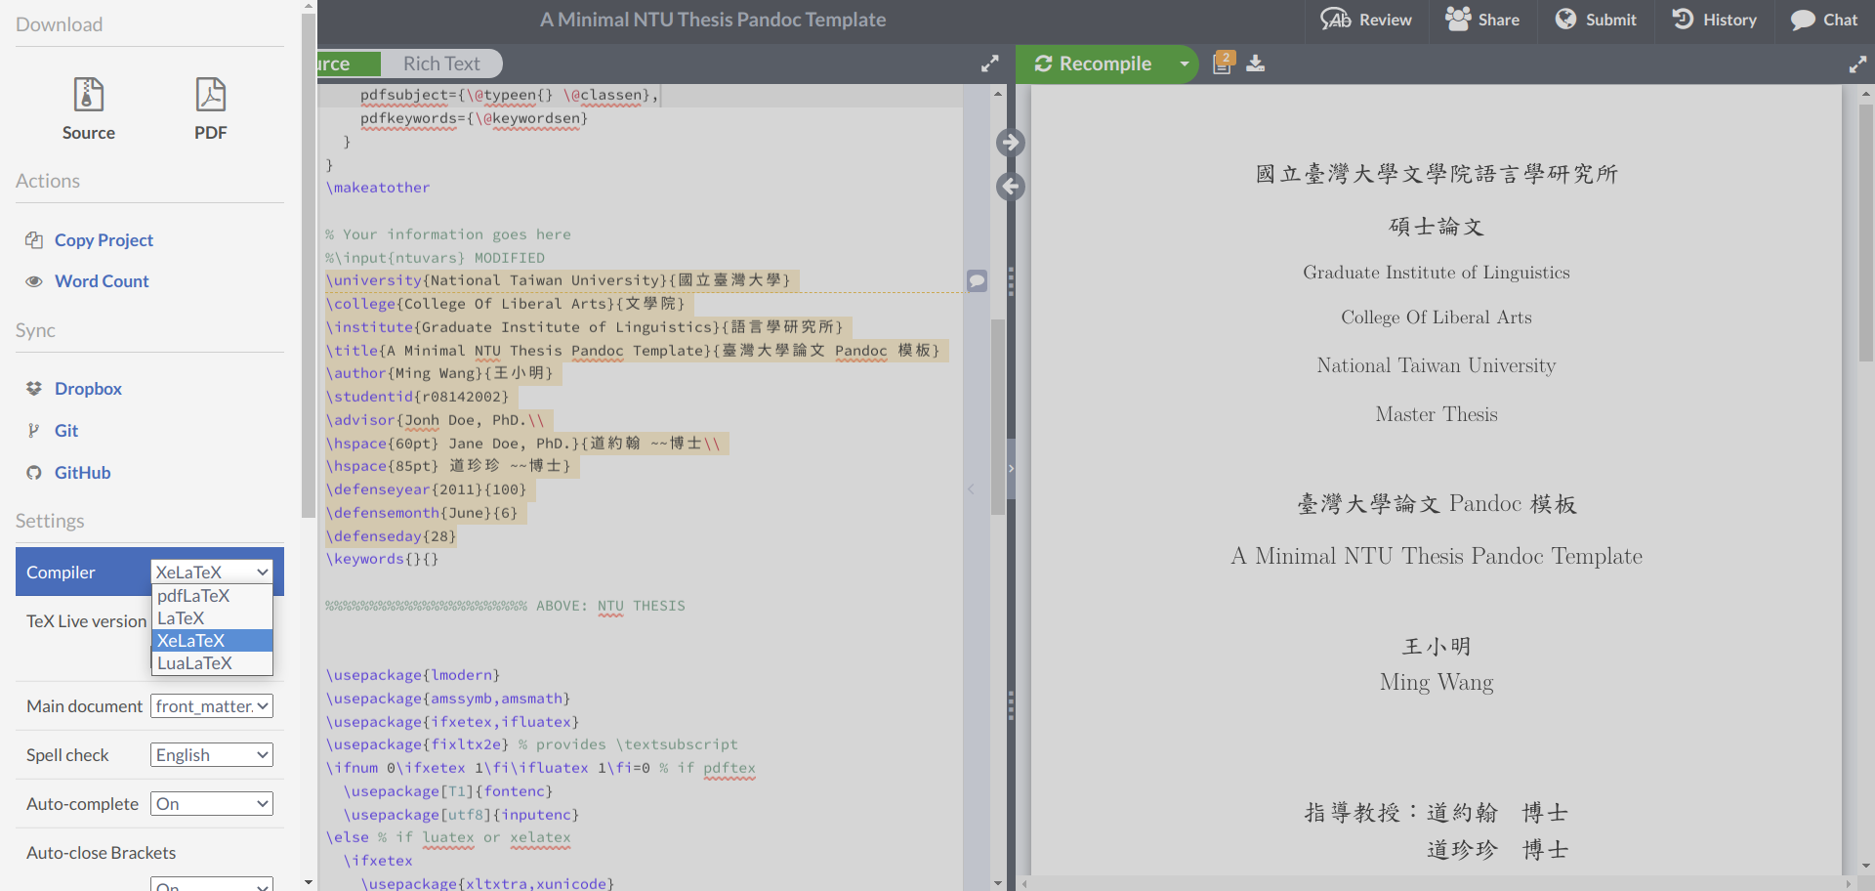Image resolution: width=1875 pixels, height=891 pixels.
Task: Click the Word Count eye icon
Action: [34, 281]
